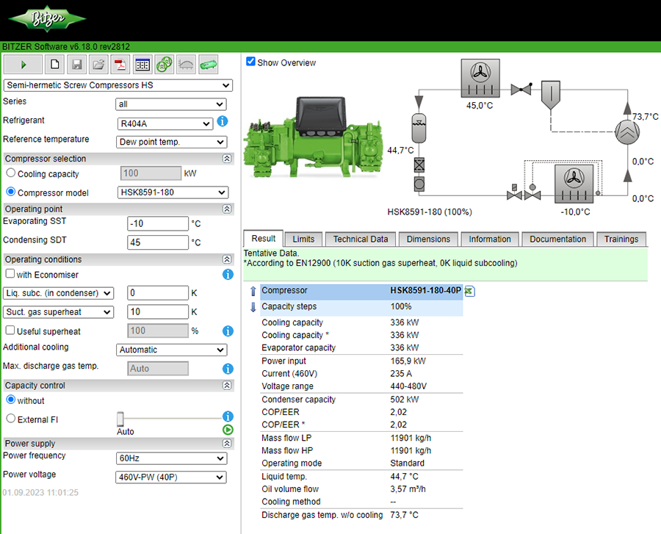The width and height of the screenshot is (661, 534).
Task: Click the liquid receiver symbol in diagram
Action: 419,128
